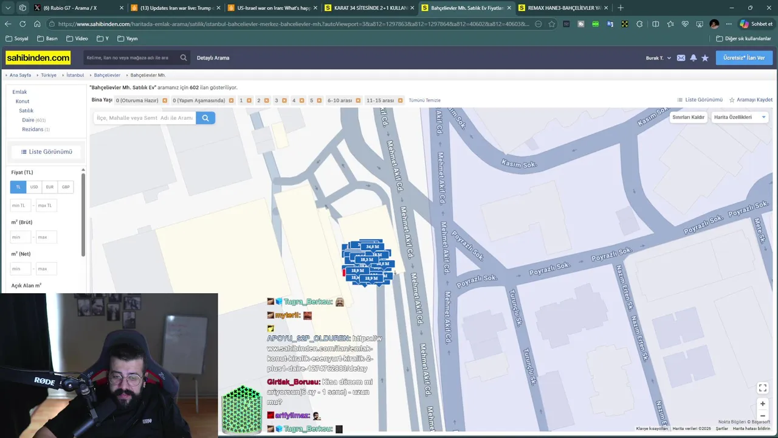Viewport: 778px width, 438px height.
Task: Click 'Sınırları Kaldır' map button
Action: click(x=688, y=117)
